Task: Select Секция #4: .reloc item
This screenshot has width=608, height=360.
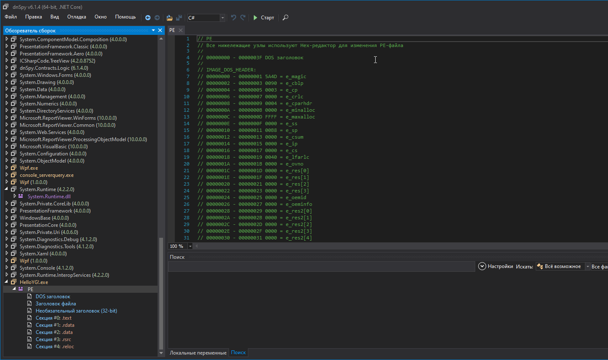Action: (x=55, y=347)
